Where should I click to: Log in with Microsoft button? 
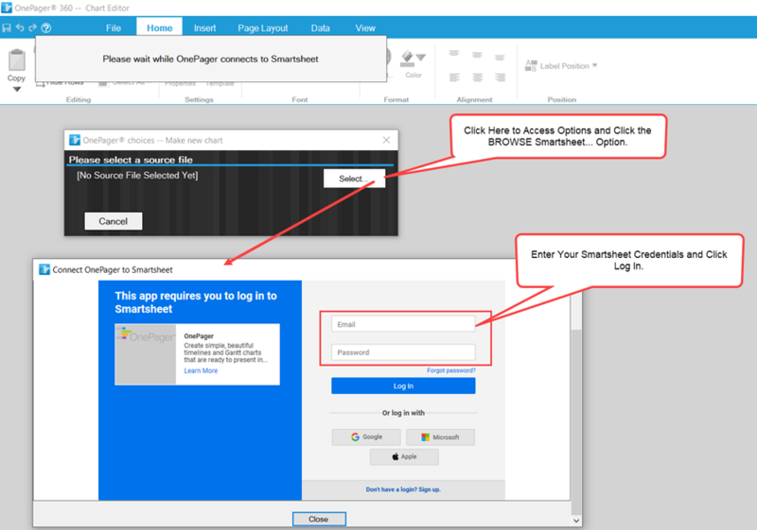click(x=440, y=437)
